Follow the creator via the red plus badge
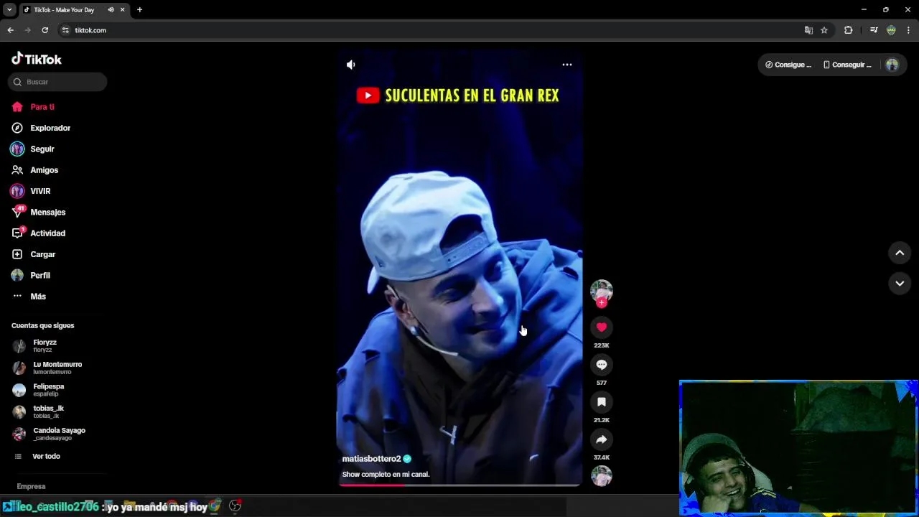 coord(602,303)
